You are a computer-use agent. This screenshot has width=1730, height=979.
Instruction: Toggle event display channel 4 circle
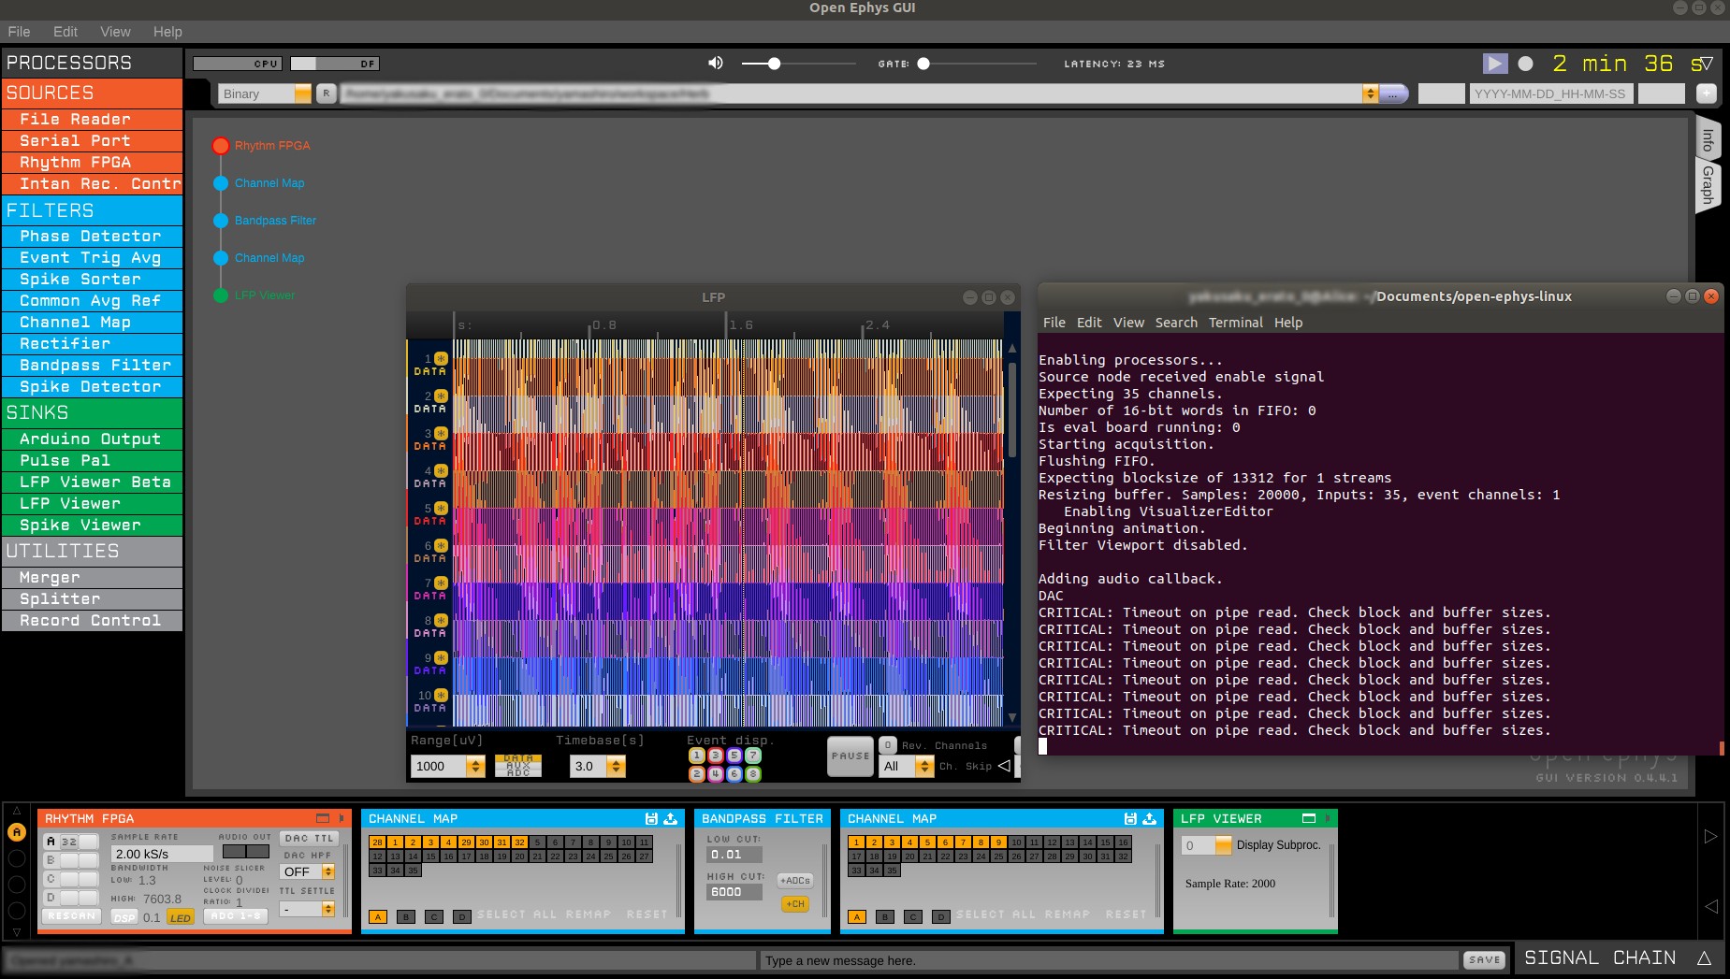pos(716,774)
